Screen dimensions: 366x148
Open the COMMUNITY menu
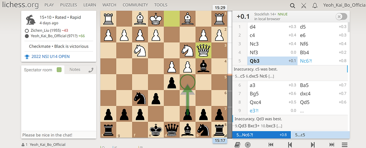tap(135, 5)
